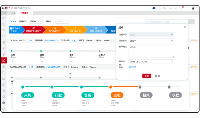The height and width of the screenshot is (118, 200).
Task: Expand the chevron under 采购 step
Action: click(x=13, y=61)
